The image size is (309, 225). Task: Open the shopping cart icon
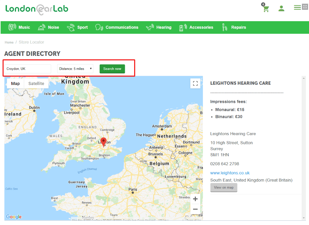[x=266, y=8]
